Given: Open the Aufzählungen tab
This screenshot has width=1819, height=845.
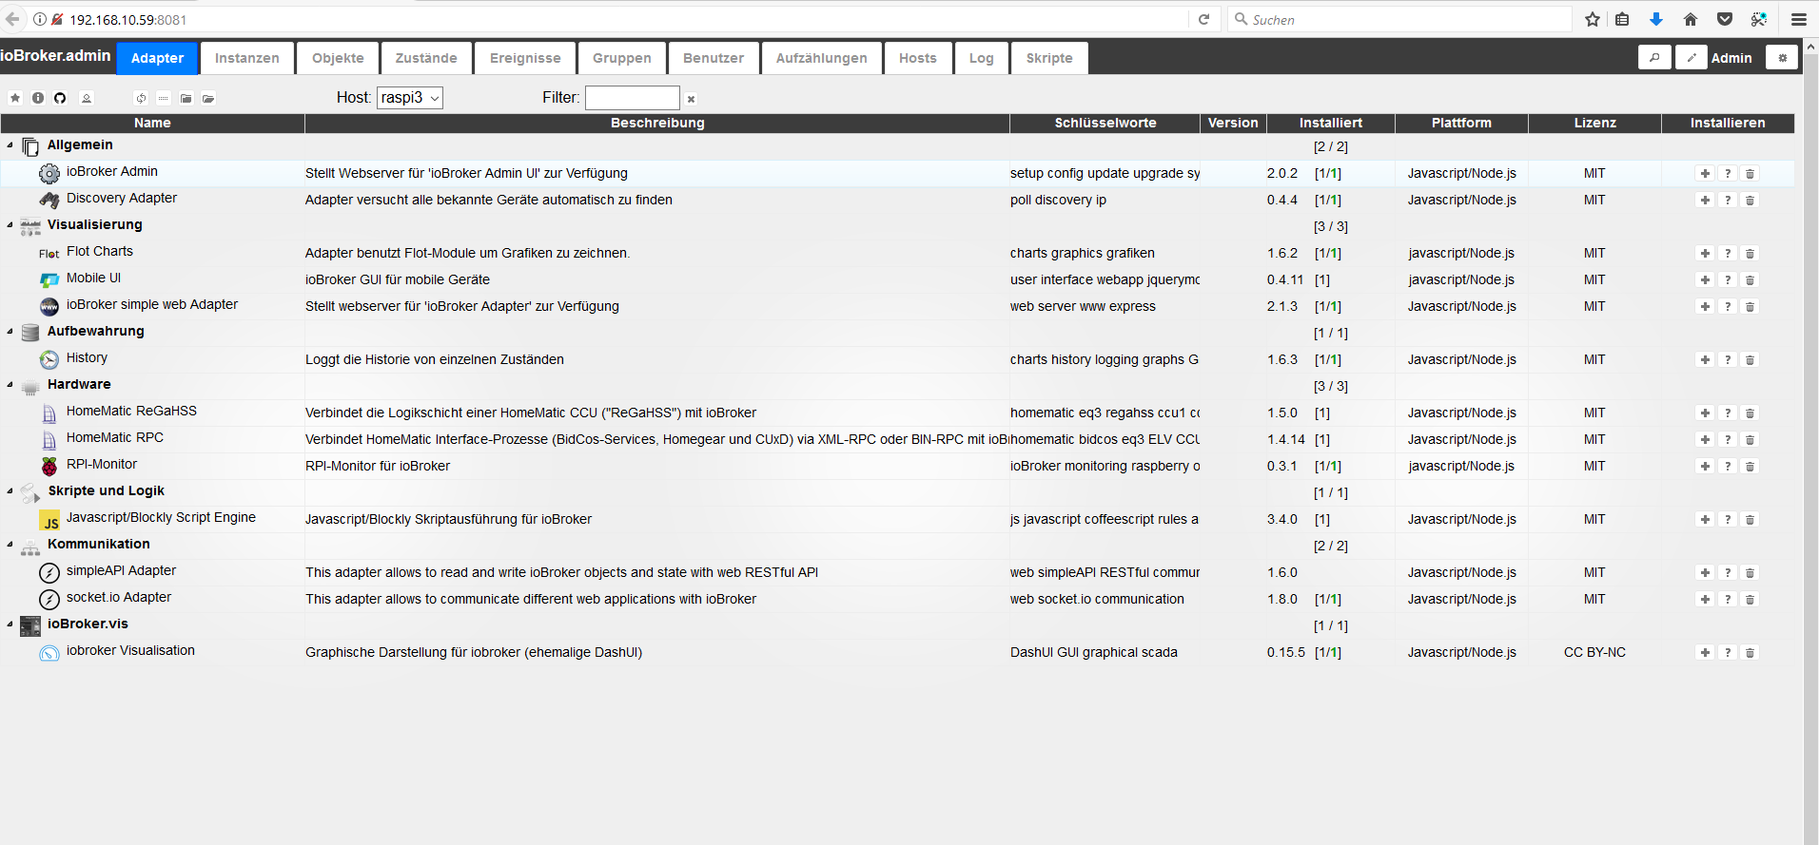Looking at the screenshot, I should click(x=822, y=58).
